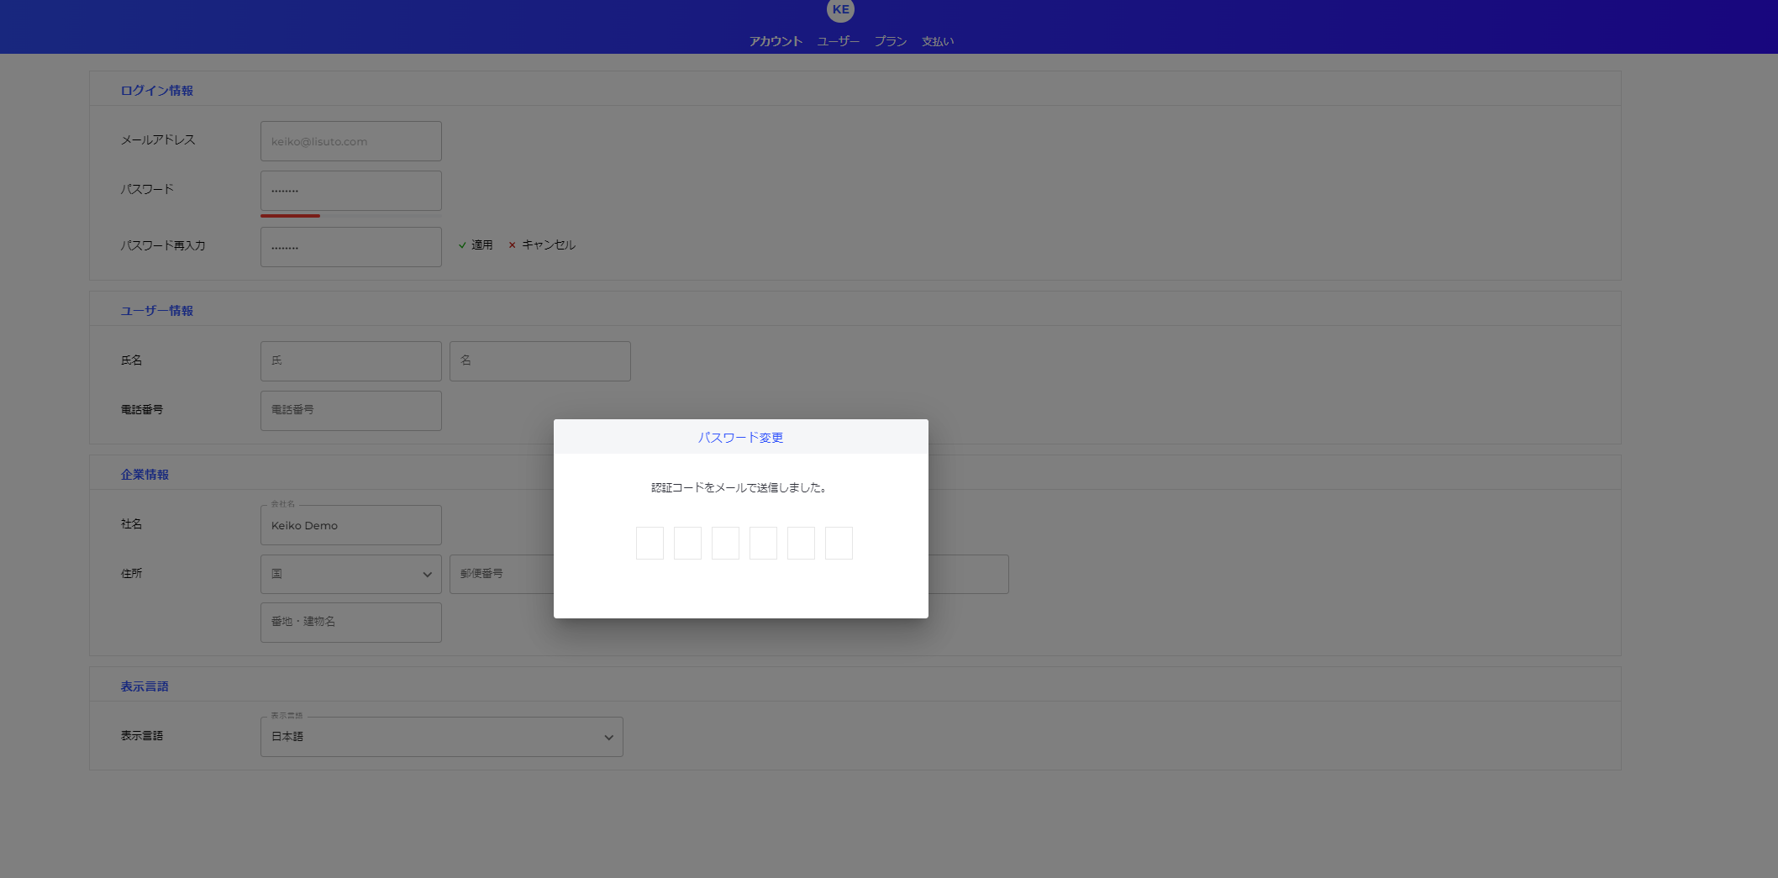The height and width of the screenshot is (878, 1778).
Task: Click the 認証コードをメールで送信しました message
Action: click(739, 488)
